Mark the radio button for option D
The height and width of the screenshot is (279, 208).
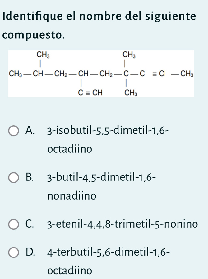[14, 252]
